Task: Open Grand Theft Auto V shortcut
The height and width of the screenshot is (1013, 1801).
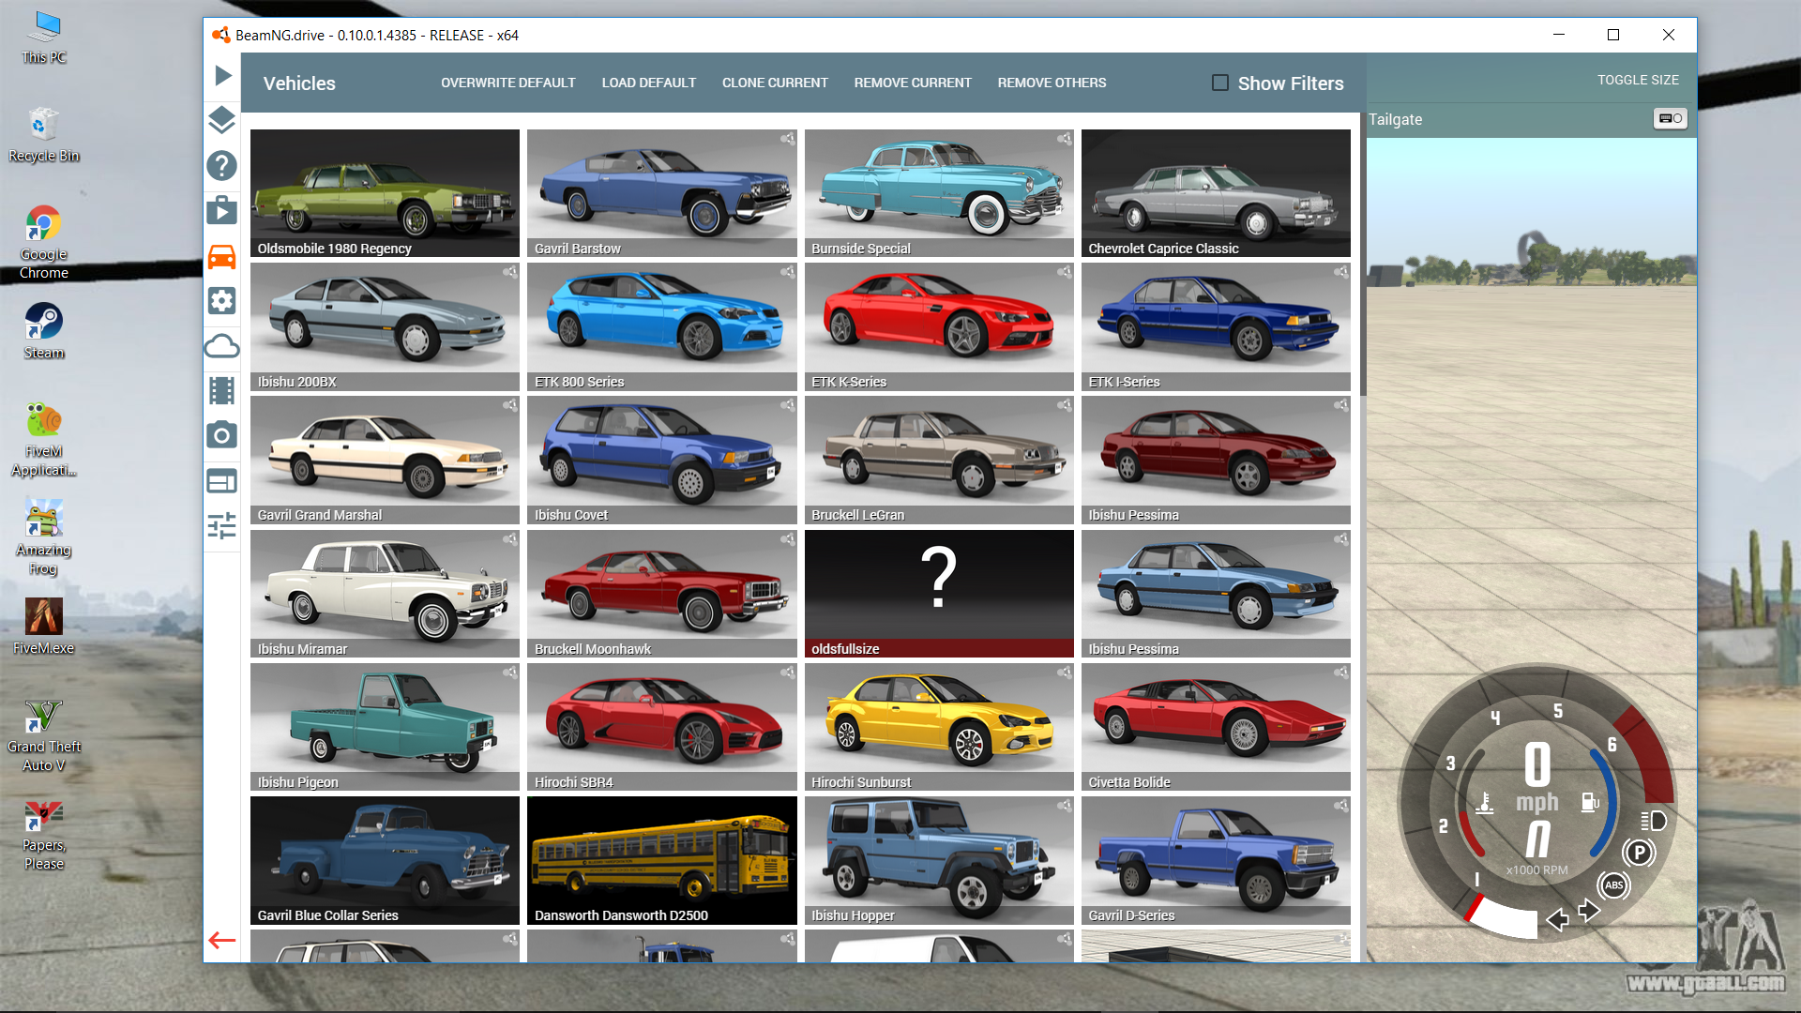Action: (x=44, y=736)
